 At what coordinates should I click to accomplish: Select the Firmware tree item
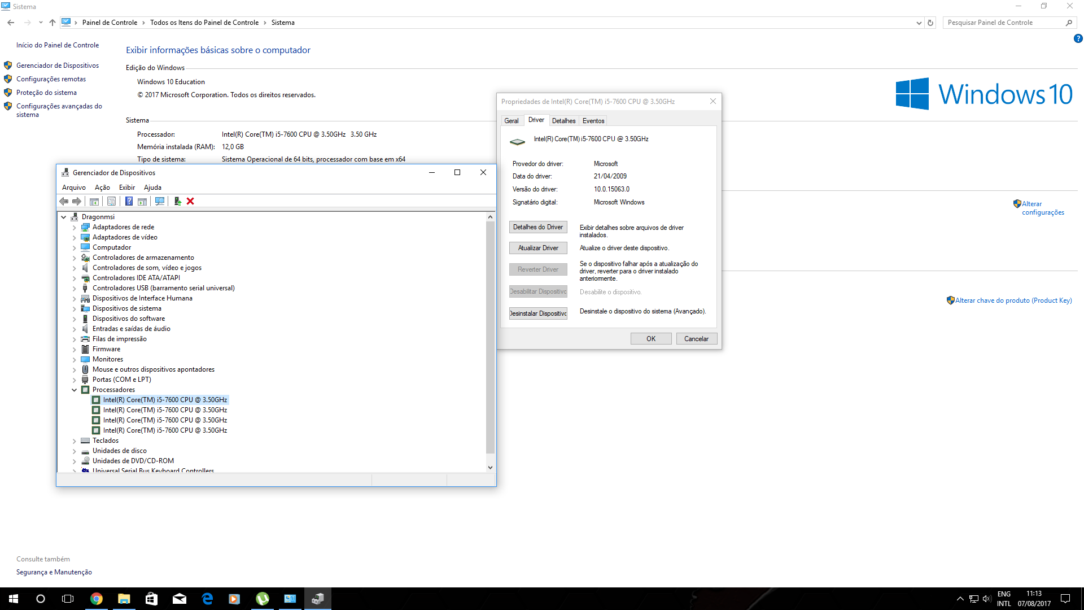pos(106,349)
